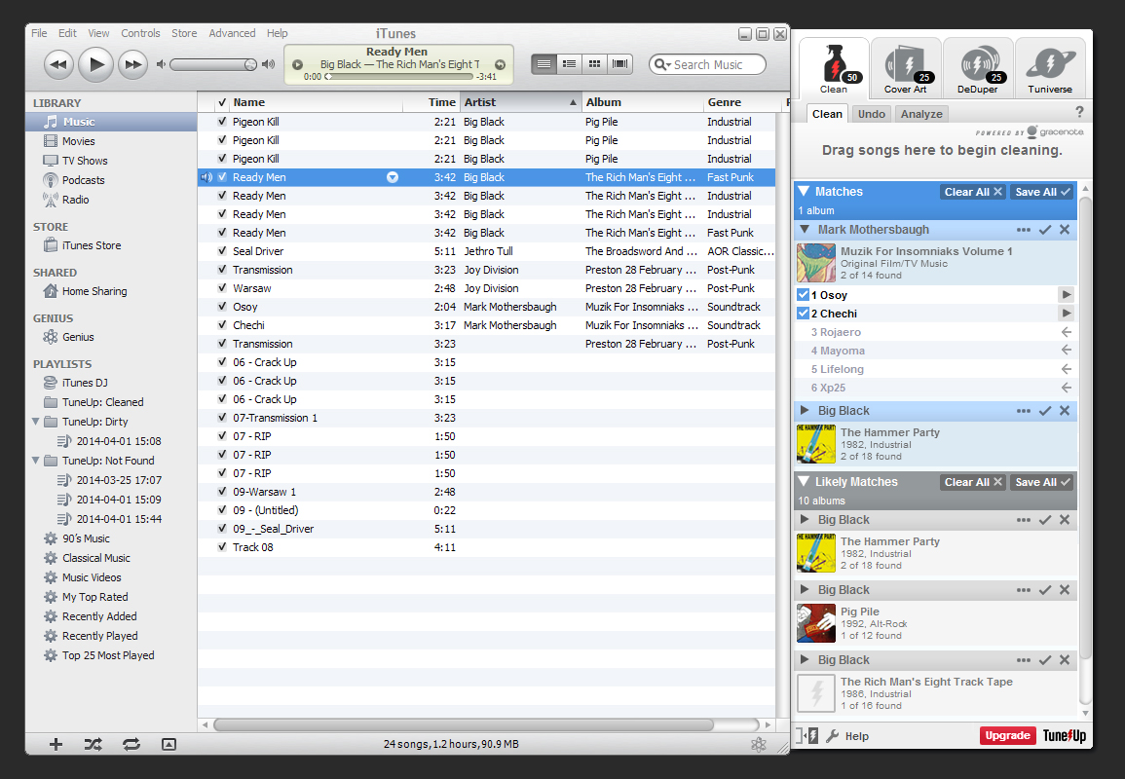Collapse the TuneUp: Not Found playlist folder

point(36,461)
